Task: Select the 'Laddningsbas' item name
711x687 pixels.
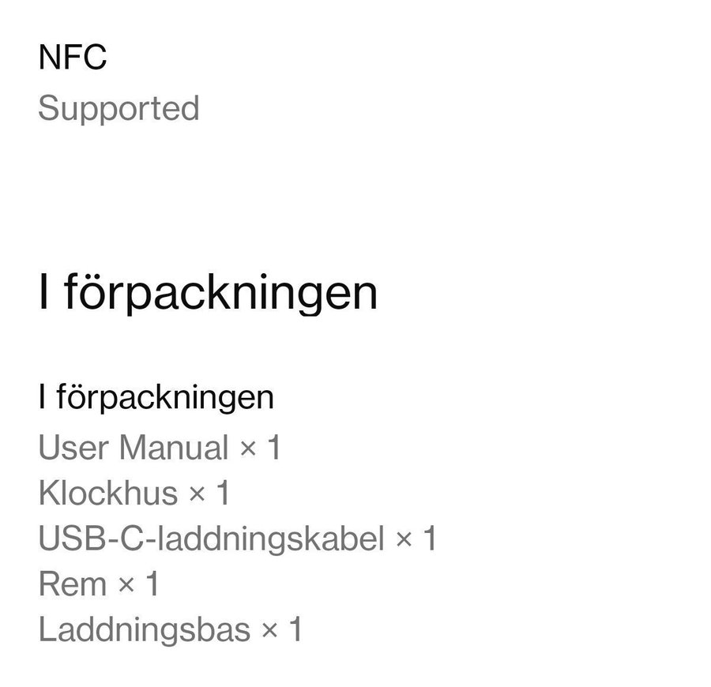Action: (144, 631)
